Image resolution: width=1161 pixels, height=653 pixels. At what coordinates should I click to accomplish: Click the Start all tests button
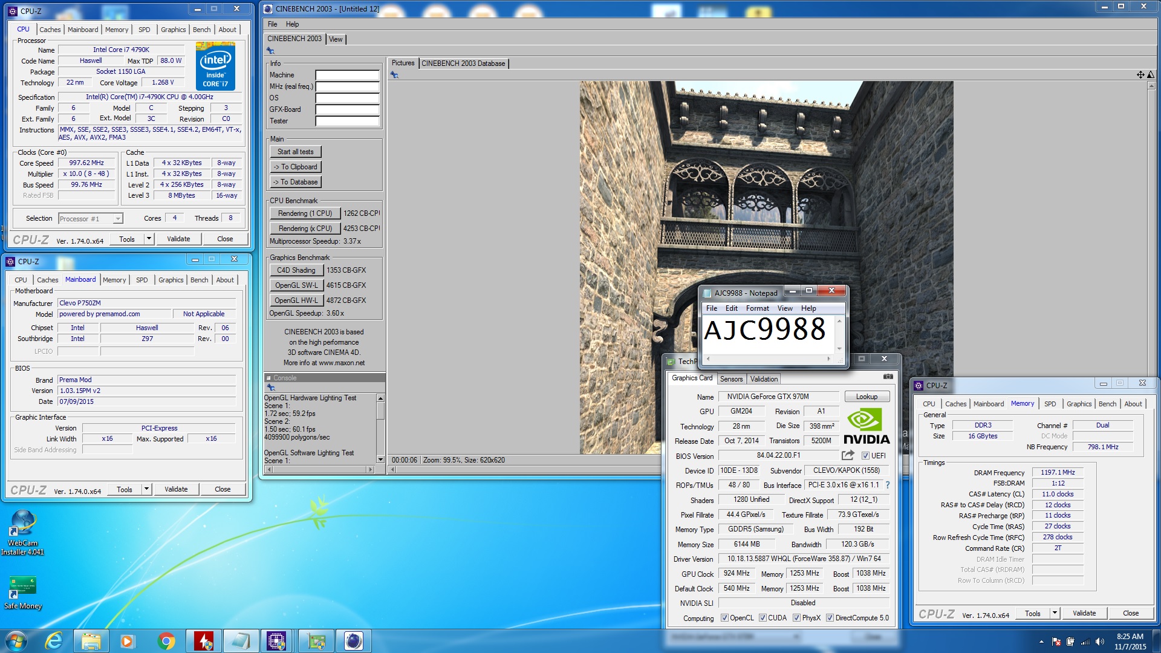point(296,152)
